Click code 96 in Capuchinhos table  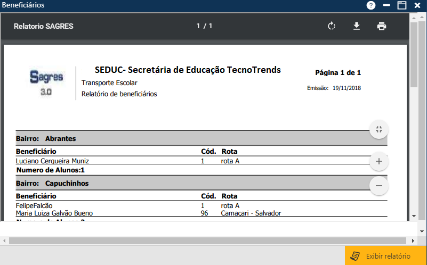[x=204, y=213]
